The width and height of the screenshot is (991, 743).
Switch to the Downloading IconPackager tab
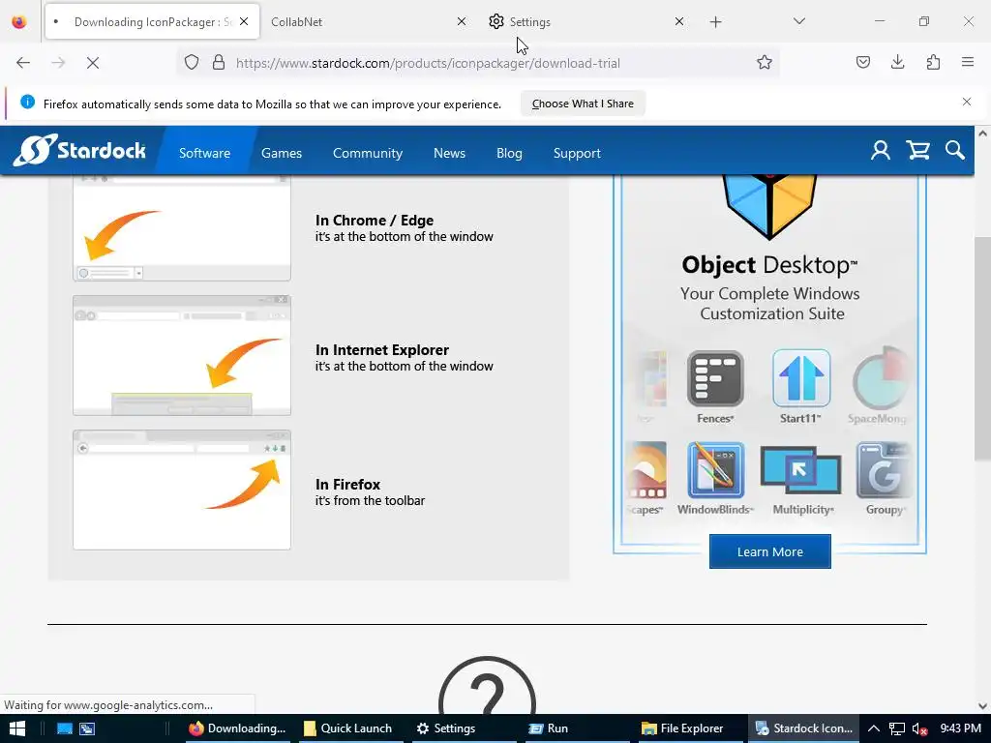[x=152, y=21]
